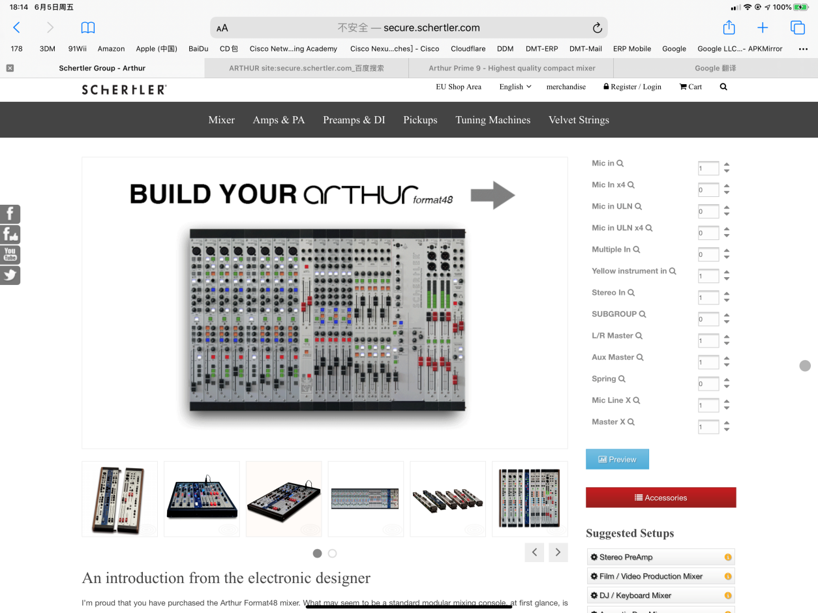Open a new tab with plus icon
The height and width of the screenshot is (613, 818).
pyautogui.click(x=763, y=27)
